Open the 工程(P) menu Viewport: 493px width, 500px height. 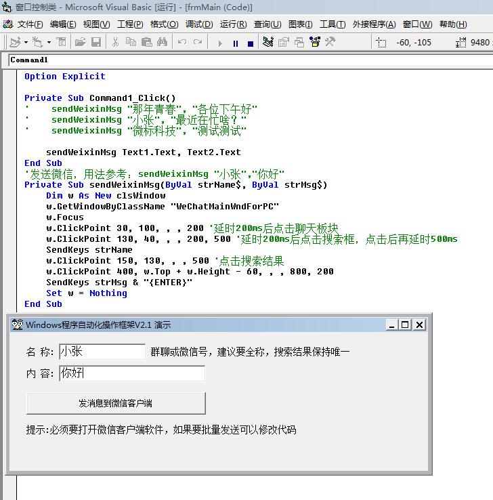[130, 24]
